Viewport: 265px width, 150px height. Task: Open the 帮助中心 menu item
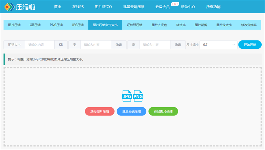[x=188, y=7]
